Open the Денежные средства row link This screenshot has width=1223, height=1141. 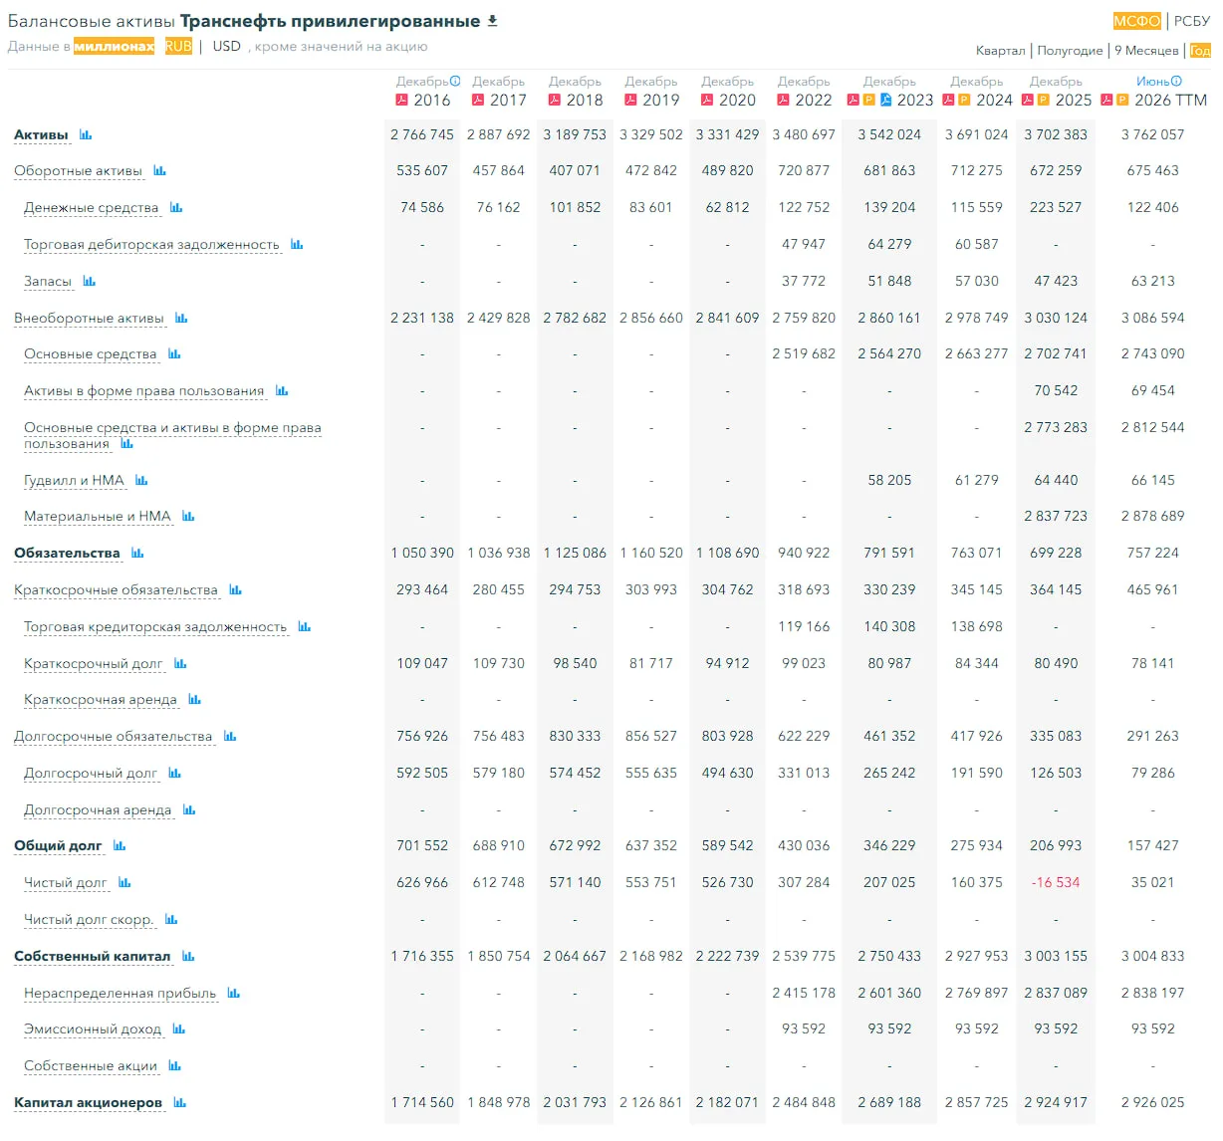[92, 207]
